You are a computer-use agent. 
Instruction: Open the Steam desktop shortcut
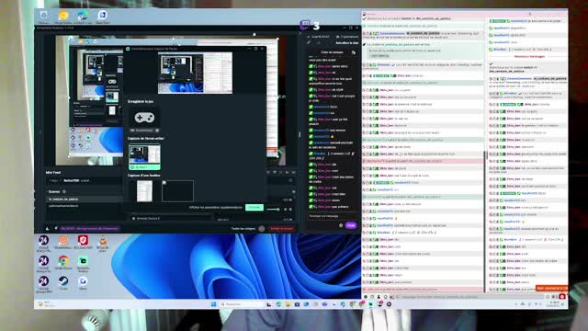[x=63, y=282]
